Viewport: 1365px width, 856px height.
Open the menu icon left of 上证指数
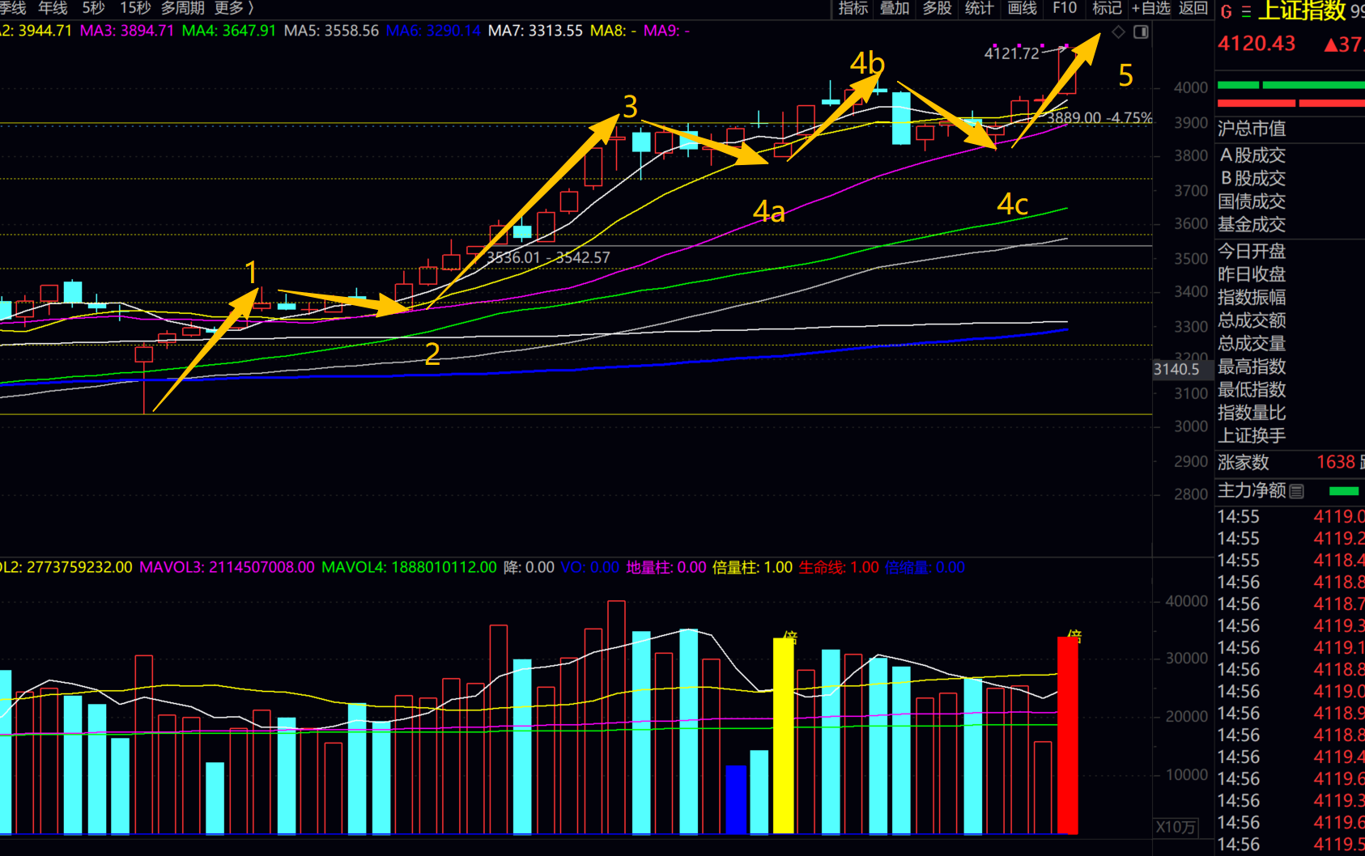point(1246,11)
